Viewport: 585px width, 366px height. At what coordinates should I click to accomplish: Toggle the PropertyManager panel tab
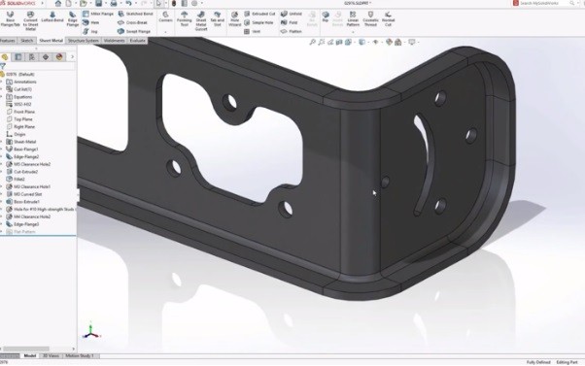click(17, 57)
